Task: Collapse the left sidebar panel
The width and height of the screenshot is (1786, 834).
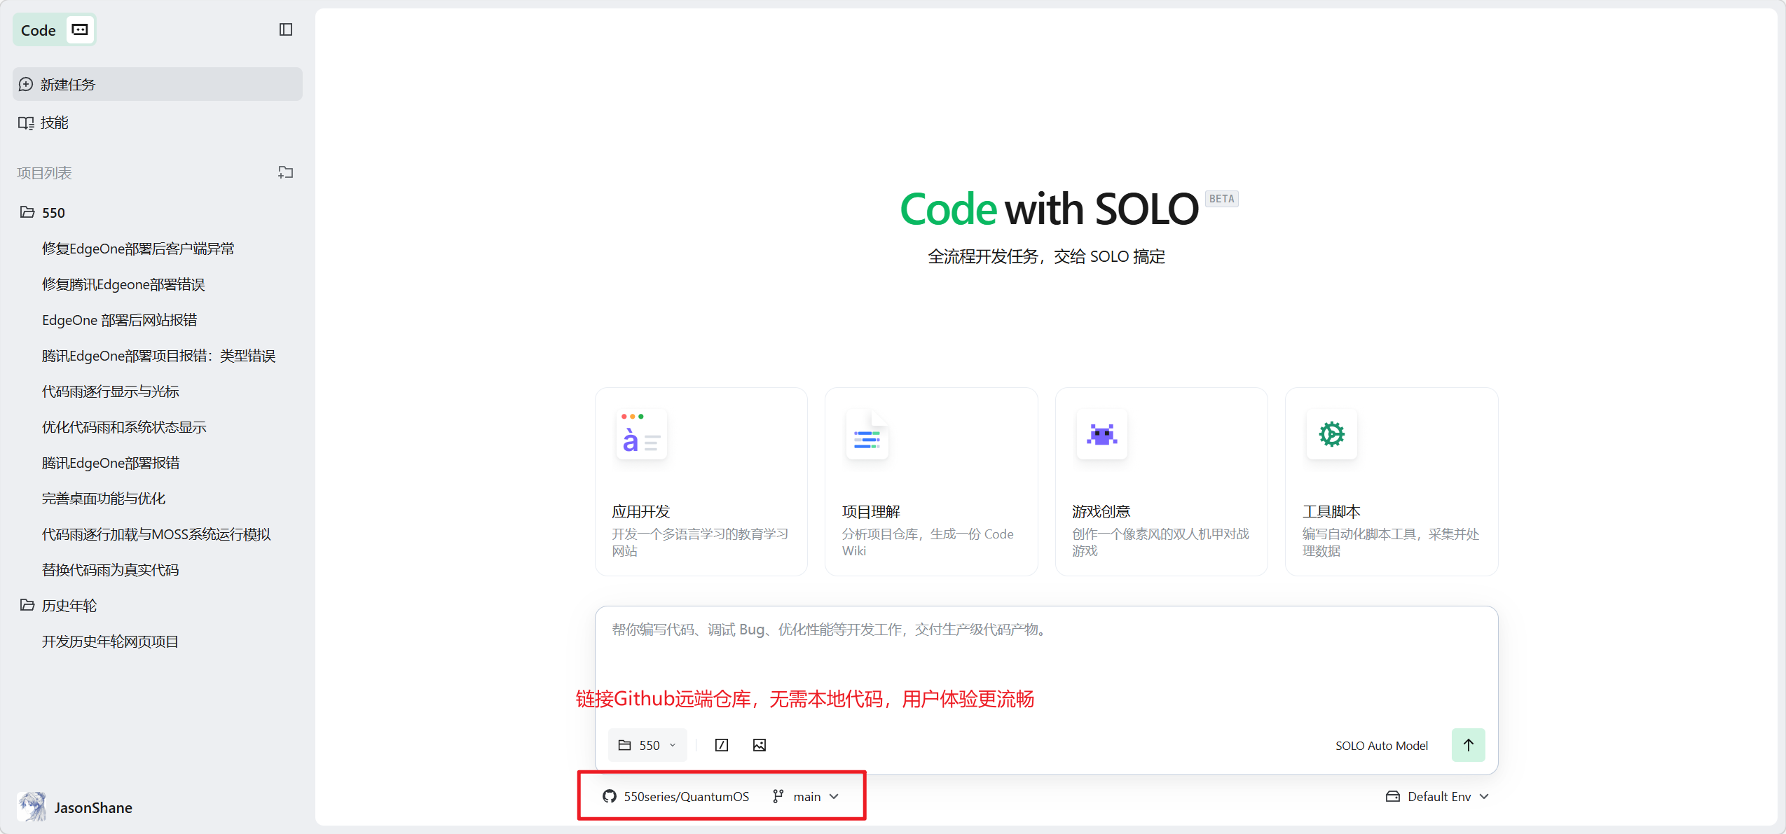Action: coord(285,29)
